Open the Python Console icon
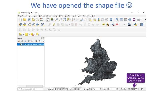Image resolution: width=163 pixels, height=91 pixels. coord(135,25)
